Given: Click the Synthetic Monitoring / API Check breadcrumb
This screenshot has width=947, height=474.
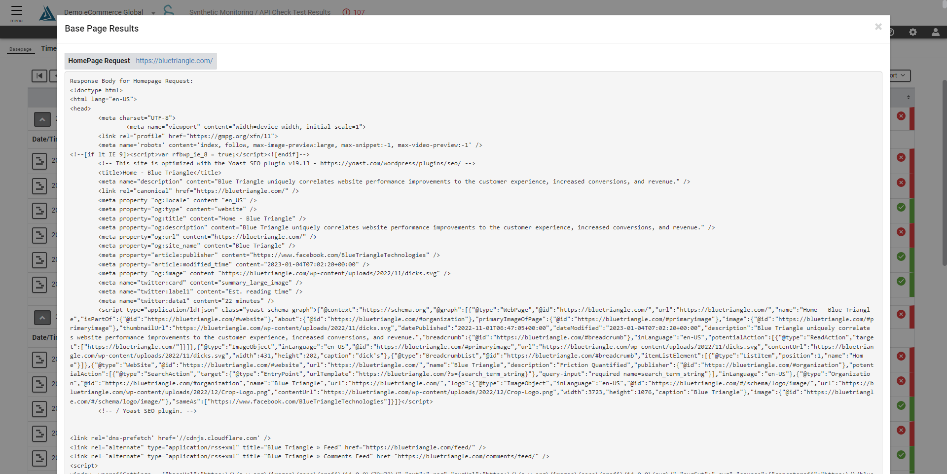Looking at the screenshot, I should (x=260, y=12).
